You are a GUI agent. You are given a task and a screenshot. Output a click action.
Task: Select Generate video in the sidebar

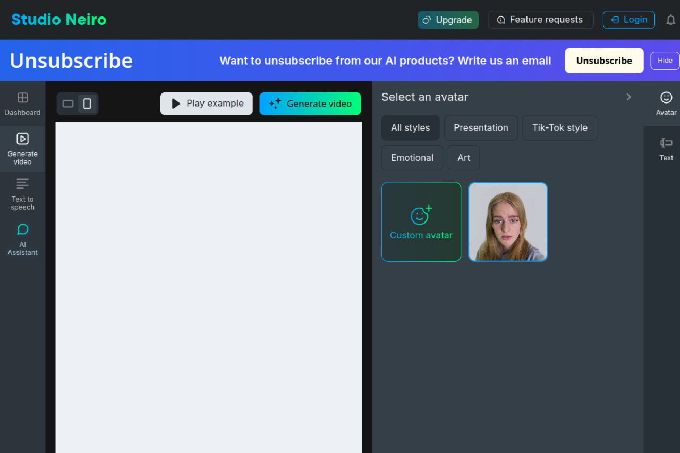click(x=22, y=149)
